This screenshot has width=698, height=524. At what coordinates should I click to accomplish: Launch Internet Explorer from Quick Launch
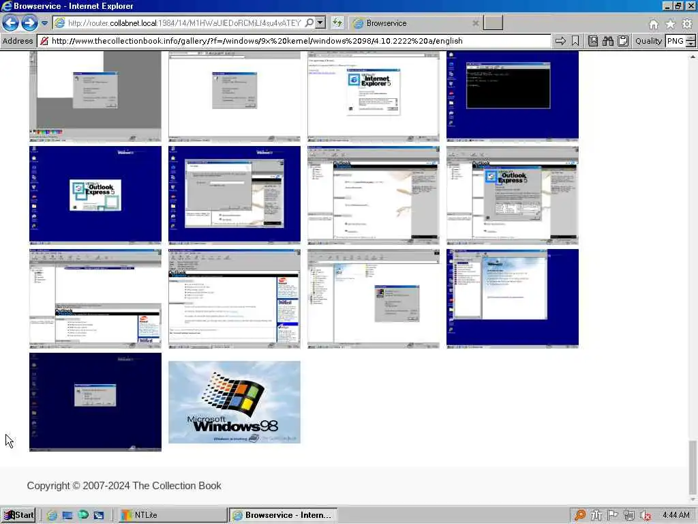tap(52, 515)
